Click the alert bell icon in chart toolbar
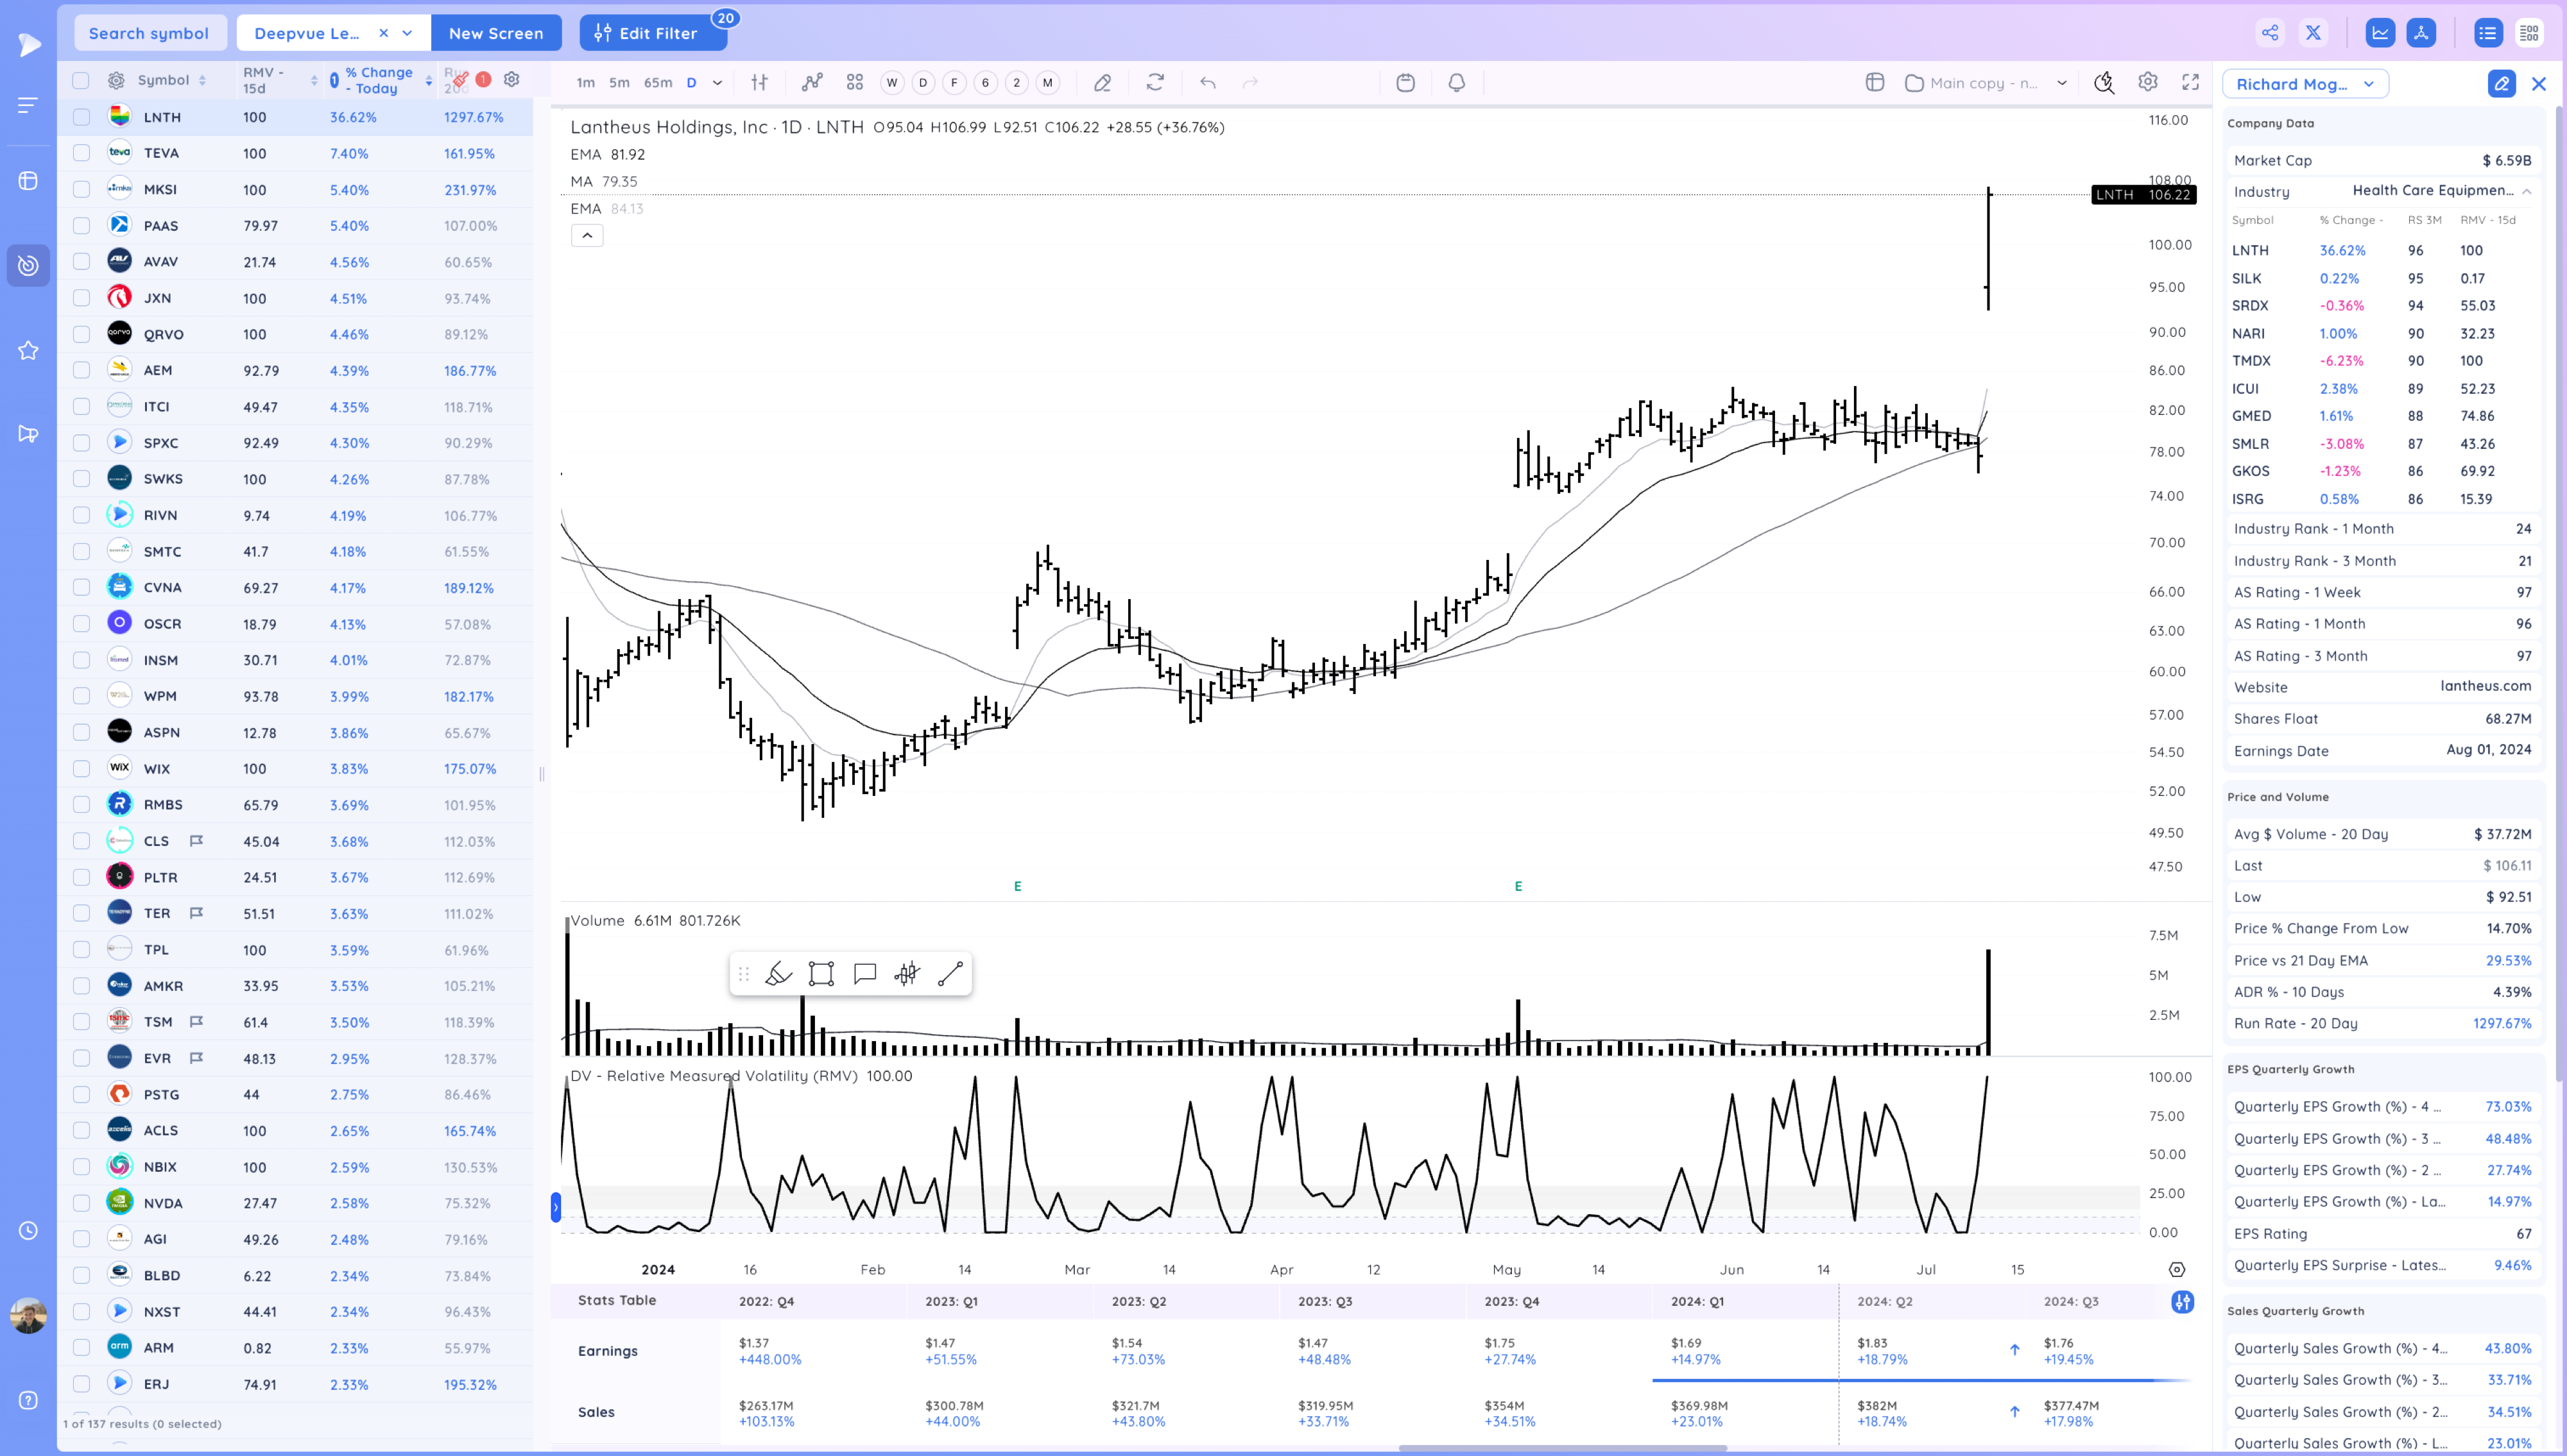The width and height of the screenshot is (2567, 1456). click(x=1457, y=83)
